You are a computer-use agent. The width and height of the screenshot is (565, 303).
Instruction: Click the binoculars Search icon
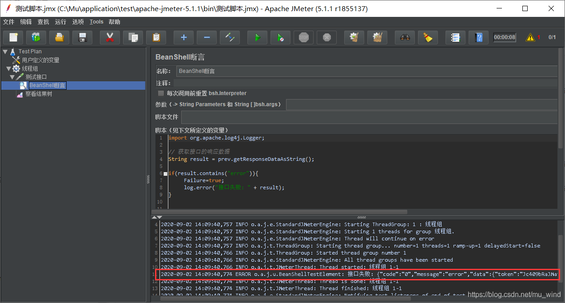tap(405, 38)
